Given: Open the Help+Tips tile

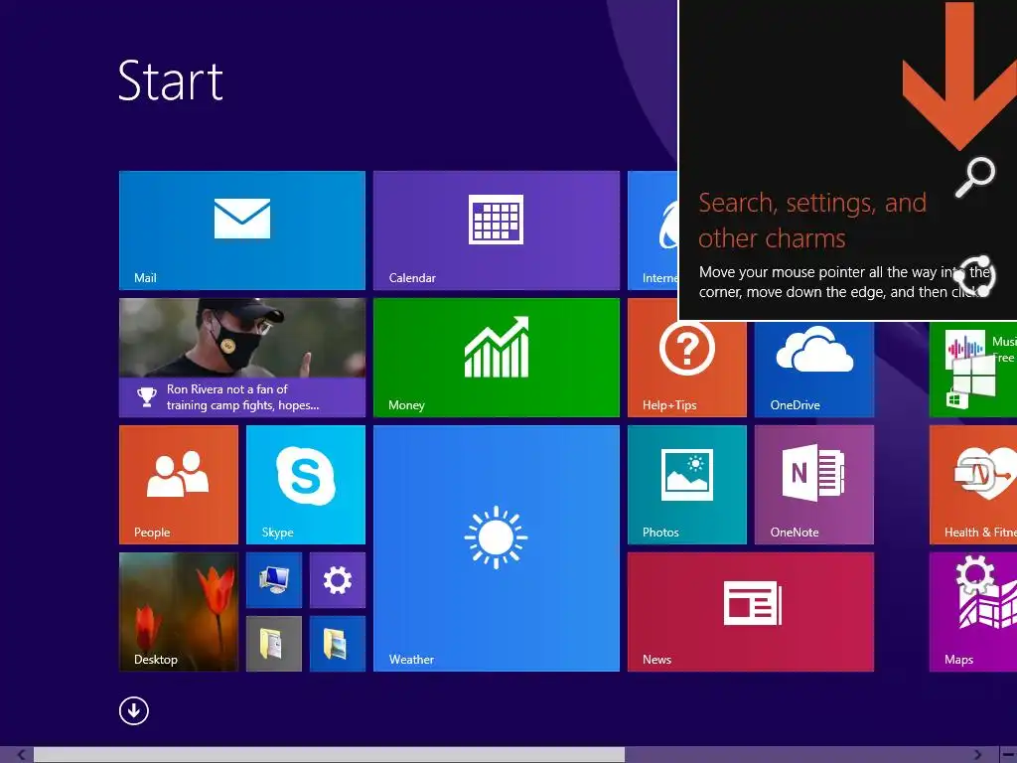Looking at the screenshot, I should coord(687,370).
